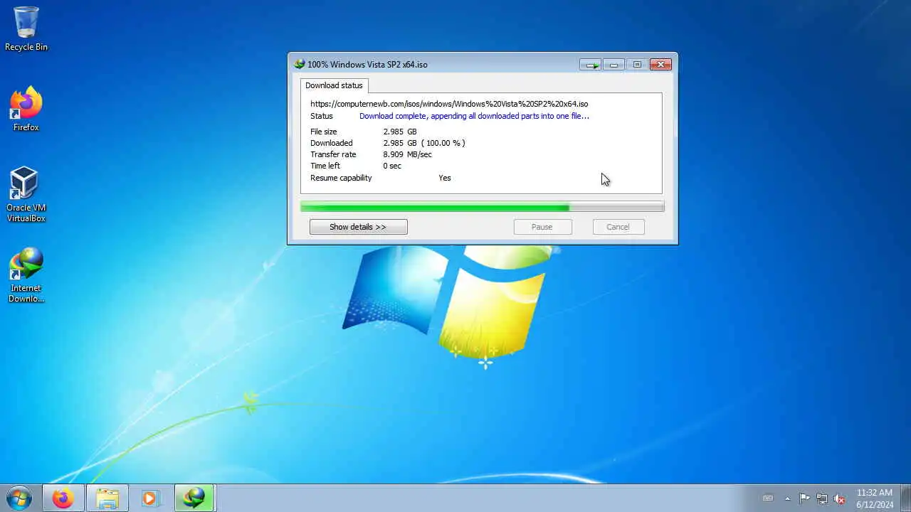Open Firefox from the taskbar
Viewport: 911px width, 512px height.
(63, 498)
